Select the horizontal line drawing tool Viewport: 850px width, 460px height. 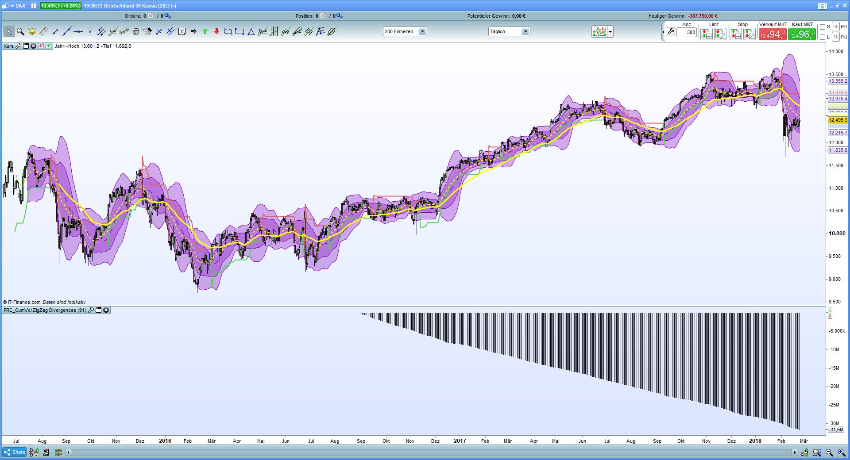[x=78, y=31]
